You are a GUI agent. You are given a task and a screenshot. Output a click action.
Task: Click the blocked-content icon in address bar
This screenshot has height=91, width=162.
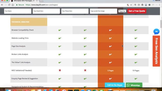(x=128, y=5)
